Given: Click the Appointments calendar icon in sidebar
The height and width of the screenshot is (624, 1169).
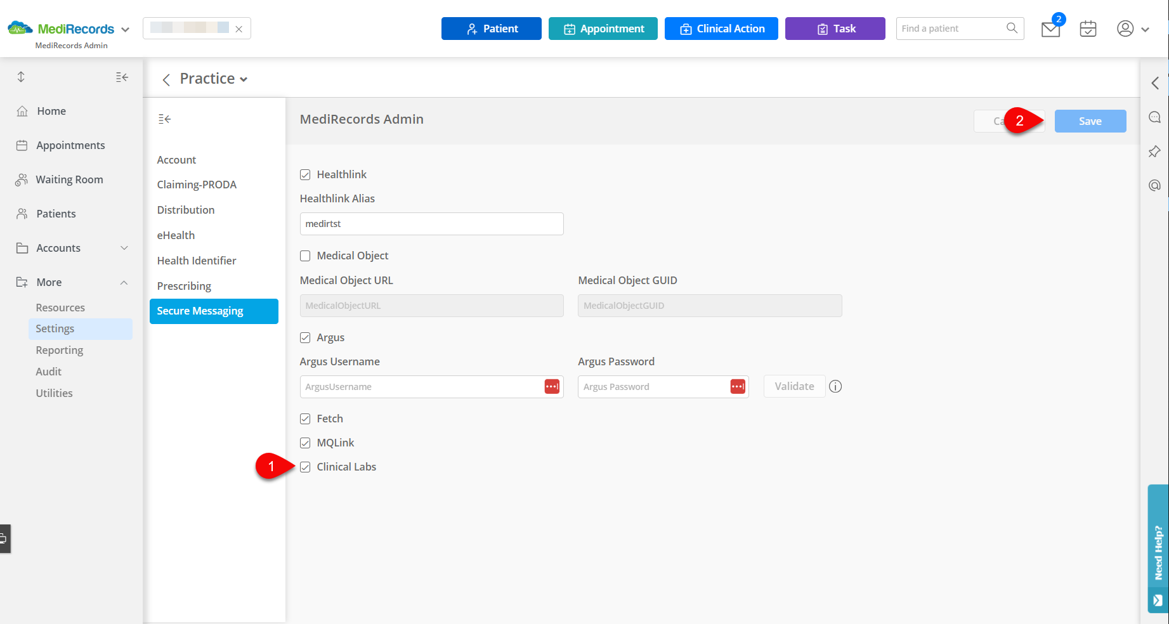Looking at the screenshot, I should click(22, 145).
